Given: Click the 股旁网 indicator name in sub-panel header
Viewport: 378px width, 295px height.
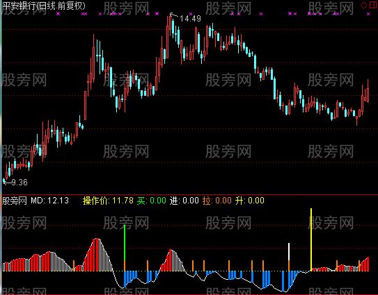Looking at the screenshot, I should [x=15, y=201].
